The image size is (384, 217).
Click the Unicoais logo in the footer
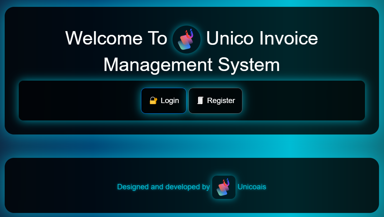(224, 187)
